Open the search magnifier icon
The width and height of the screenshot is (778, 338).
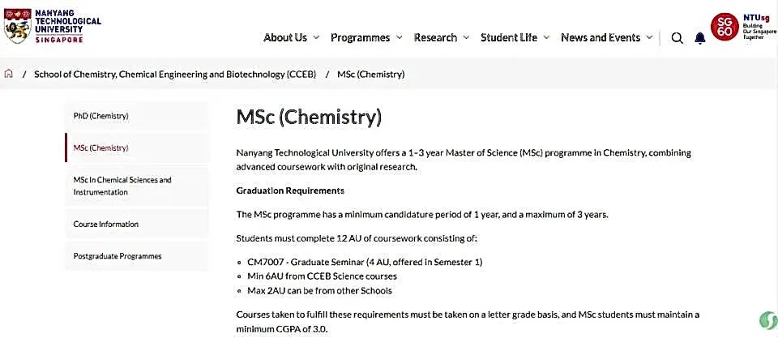click(x=678, y=38)
